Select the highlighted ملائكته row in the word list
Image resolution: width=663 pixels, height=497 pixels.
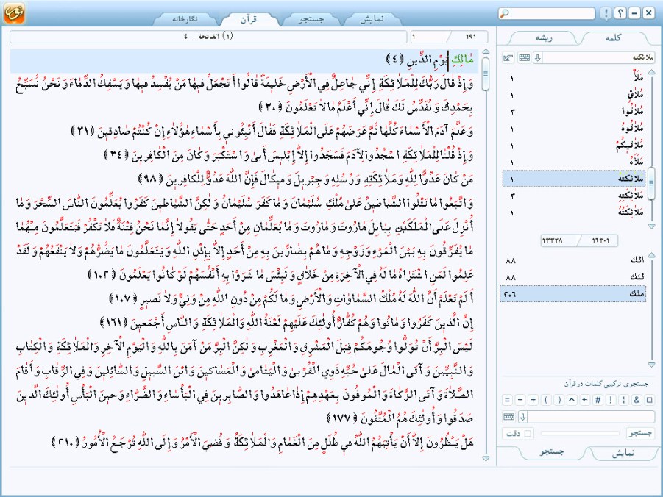574,179
